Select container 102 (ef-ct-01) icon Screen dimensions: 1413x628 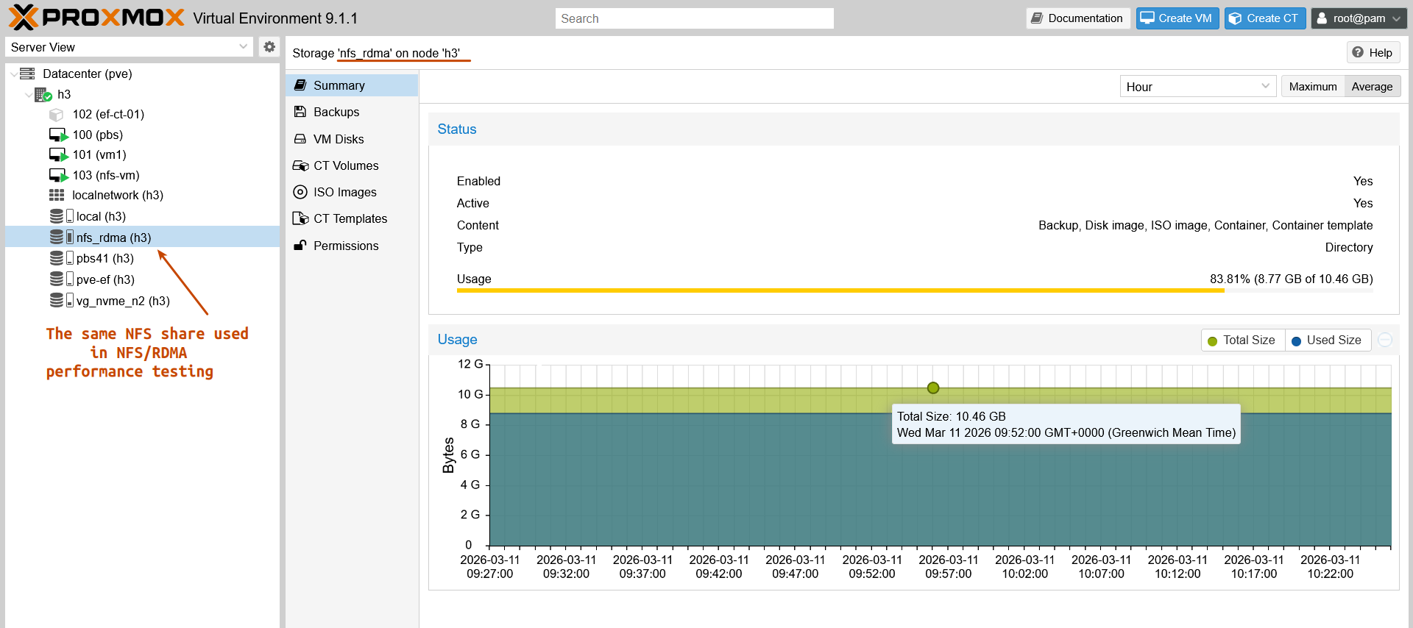click(56, 115)
